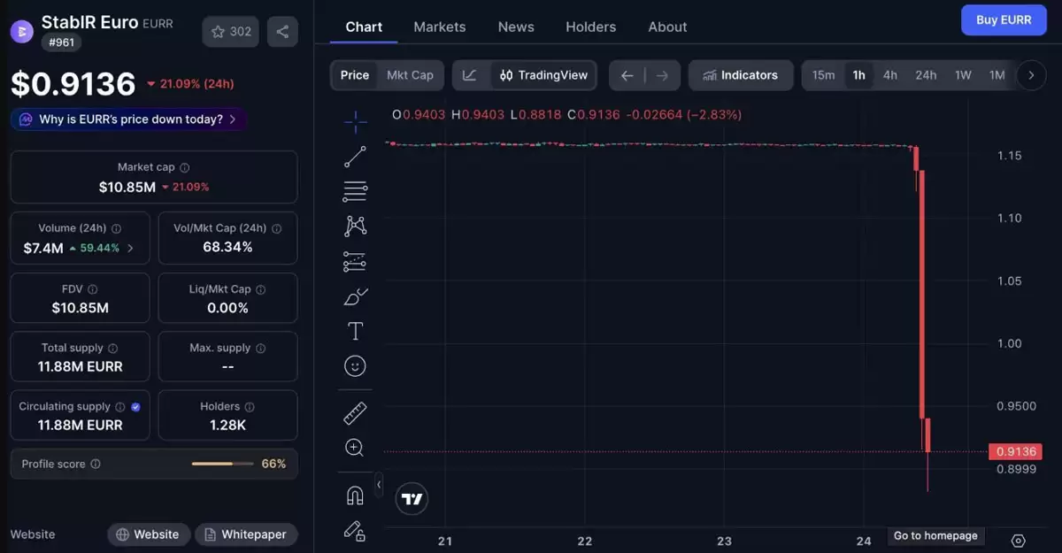Click the Buy EURR button
Viewport: 1062px width, 553px height.
(x=1004, y=19)
